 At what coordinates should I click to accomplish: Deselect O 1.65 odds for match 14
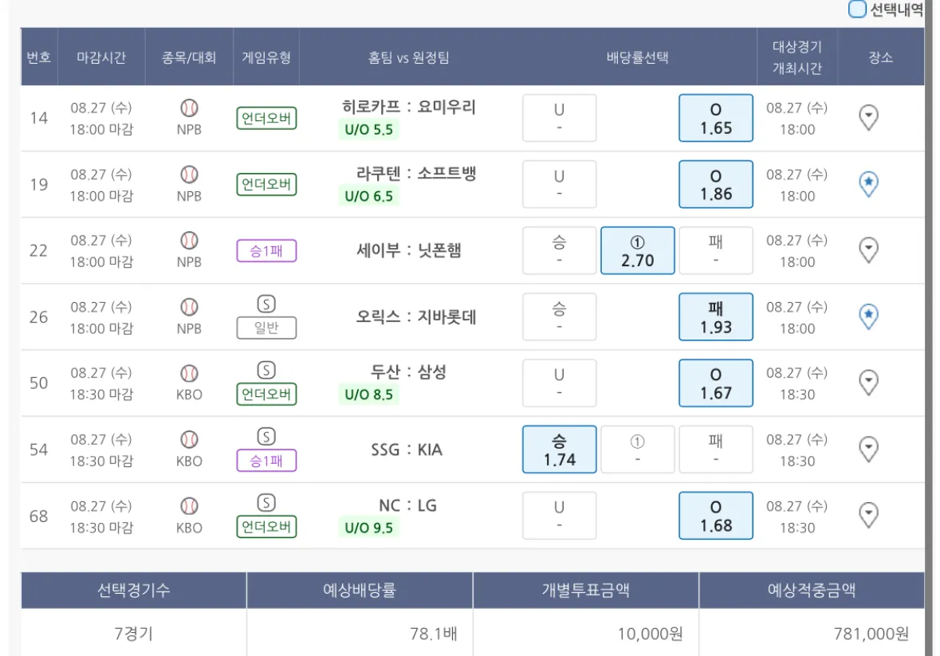[715, 118]
